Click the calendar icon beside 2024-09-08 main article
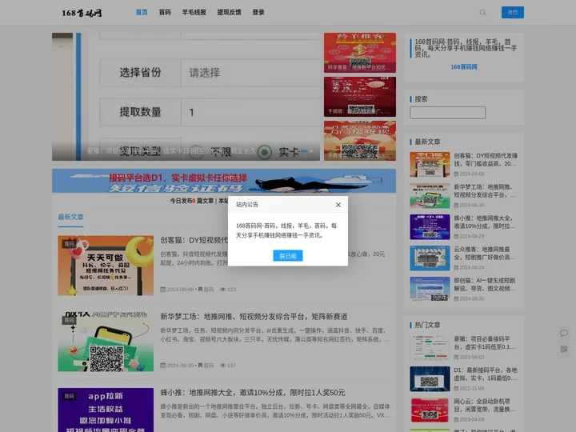 point(162,290)
